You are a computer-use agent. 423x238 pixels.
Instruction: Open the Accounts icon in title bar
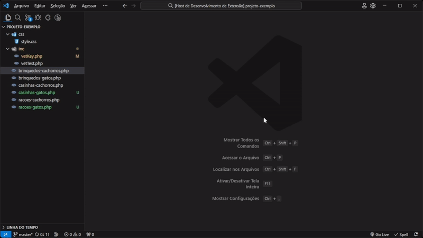364,6
